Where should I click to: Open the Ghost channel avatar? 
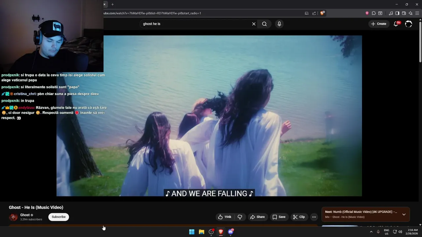[13, 217]
